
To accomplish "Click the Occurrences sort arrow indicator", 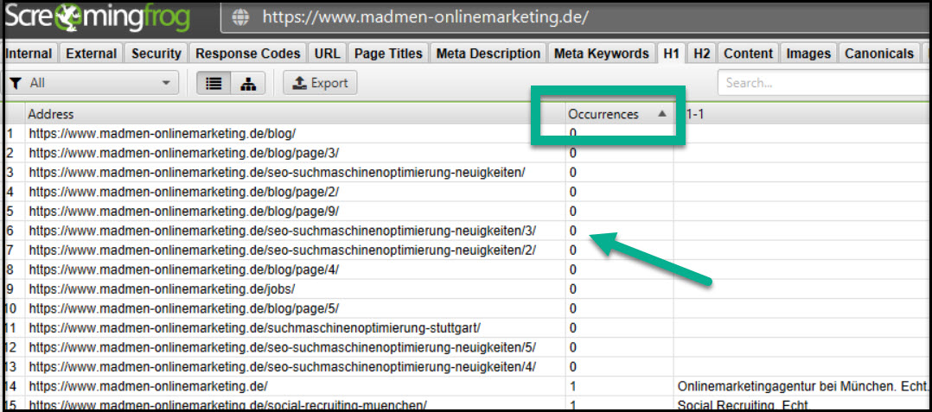I will coord(662,114).
